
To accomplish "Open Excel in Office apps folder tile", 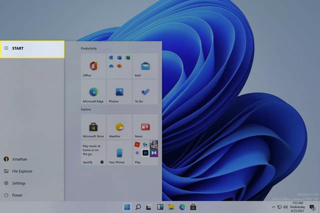I will [x=128, y=58].
